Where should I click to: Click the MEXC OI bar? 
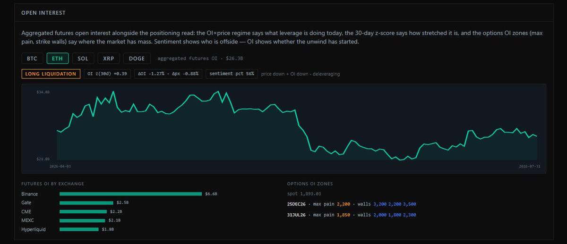tap(82, 220)
